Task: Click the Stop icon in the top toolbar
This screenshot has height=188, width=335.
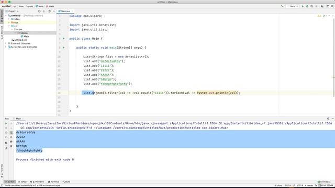Action: 316,6
